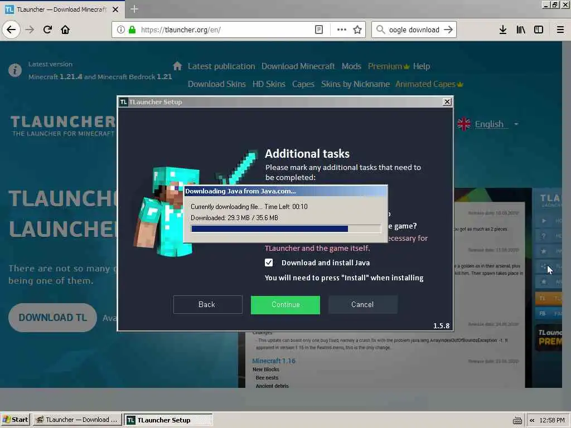Viewport: 571px width, 428px height.
Task: Expand hidden system tray icons chevron
Action: click(x=532, y=420)
